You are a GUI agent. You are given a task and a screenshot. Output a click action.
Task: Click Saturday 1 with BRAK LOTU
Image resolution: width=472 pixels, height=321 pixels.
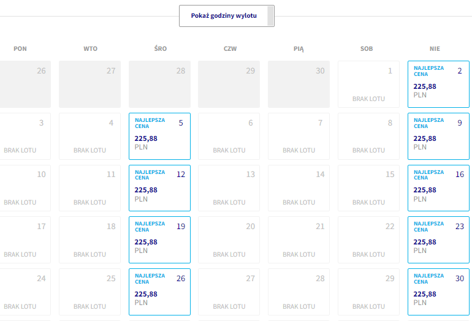tap(368, 85)
